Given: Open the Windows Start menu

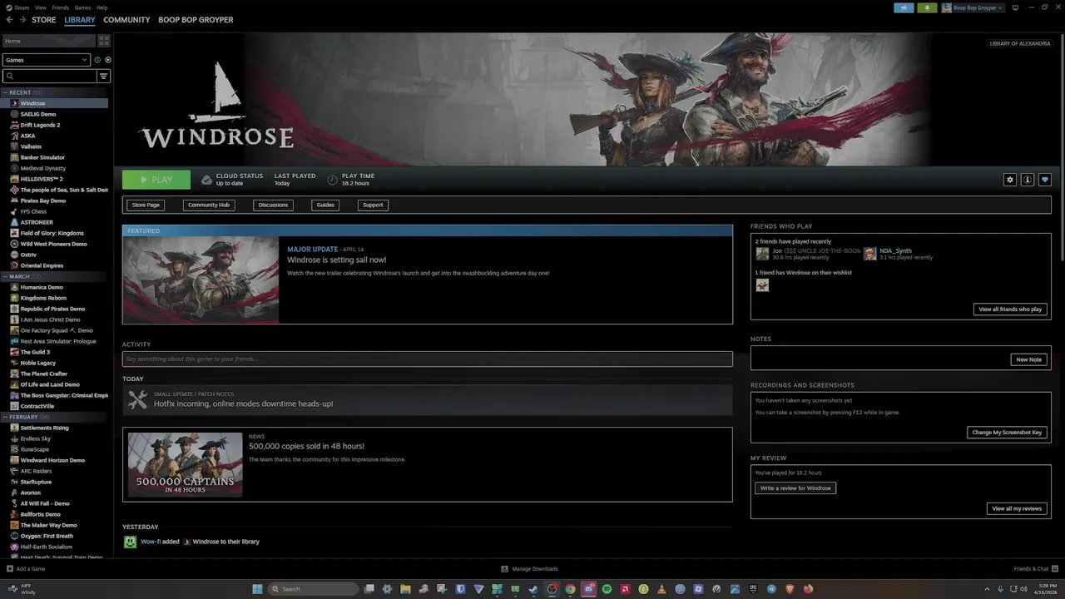Looking at the screenshot, I should pyautogui.click(x=257, y=589).
